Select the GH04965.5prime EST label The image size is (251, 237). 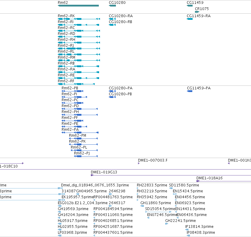point(91,191)
